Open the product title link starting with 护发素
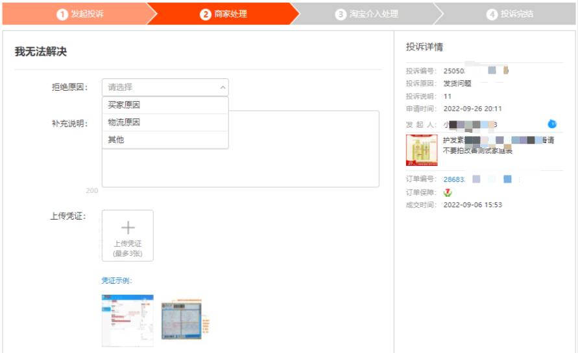The width and height of the screenshot is (578, 353). [498, 141]
